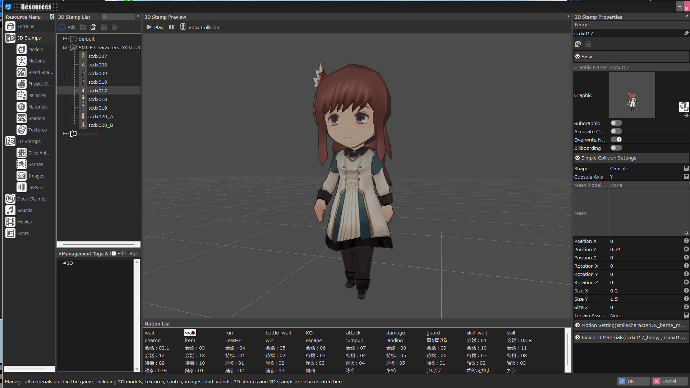Toggle the Subgraphic switch
The width and height of the screenshot is (690, 388).
[x=616, y=123]
